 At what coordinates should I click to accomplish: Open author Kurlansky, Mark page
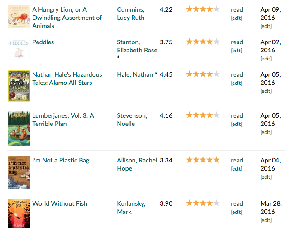coord(131,208)
